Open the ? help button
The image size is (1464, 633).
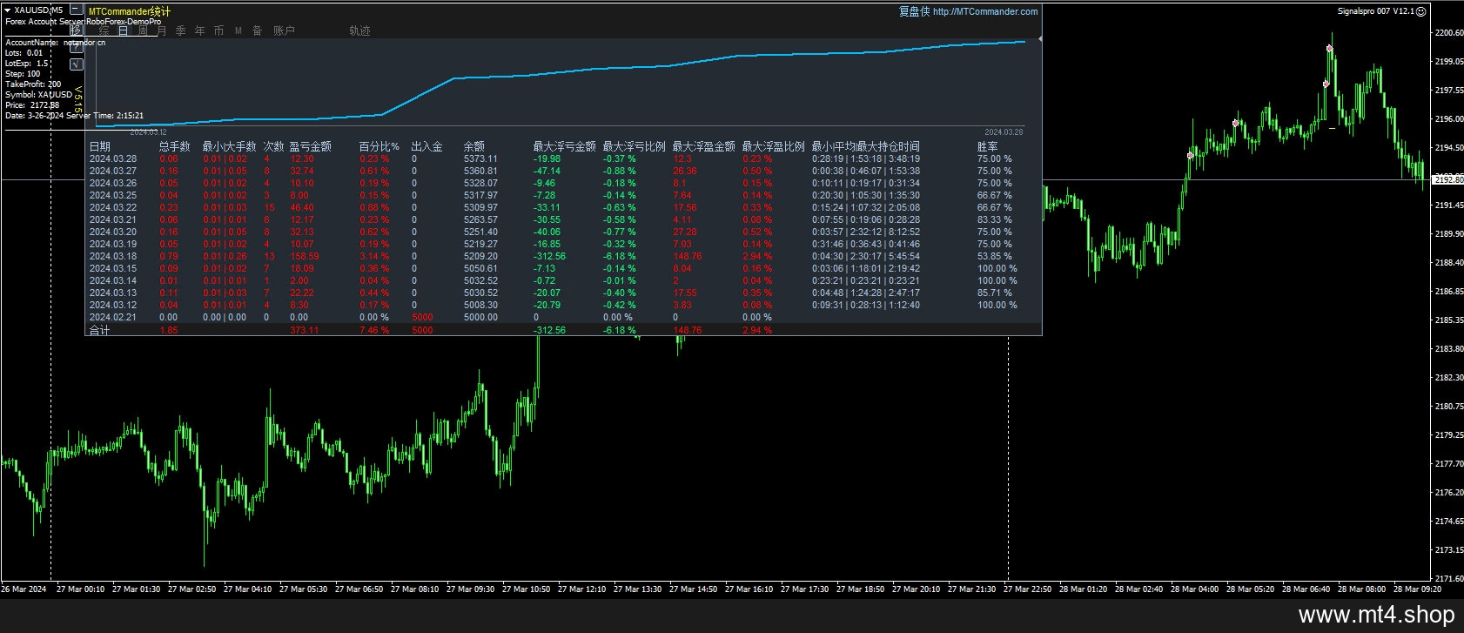[77, 47]
